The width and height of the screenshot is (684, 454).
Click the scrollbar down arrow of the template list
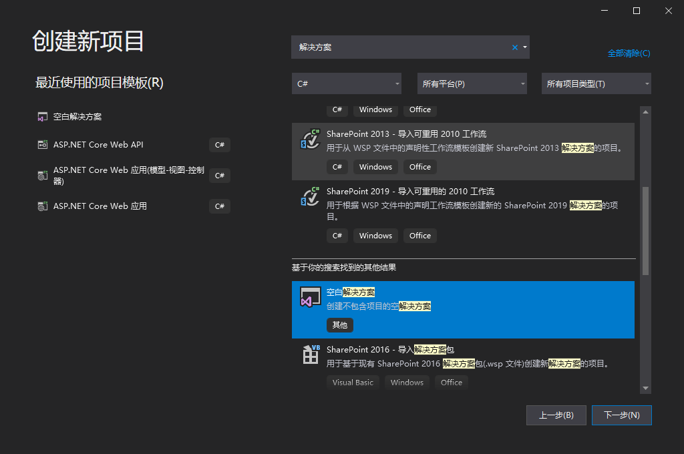click(x=645, y=388)
